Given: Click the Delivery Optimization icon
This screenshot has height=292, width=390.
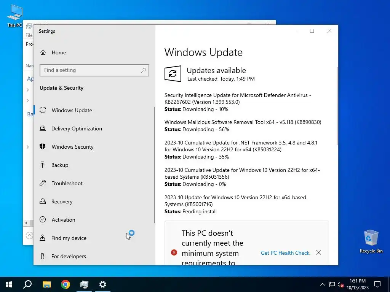Looking at the screenshot, I should click(43, 128).
